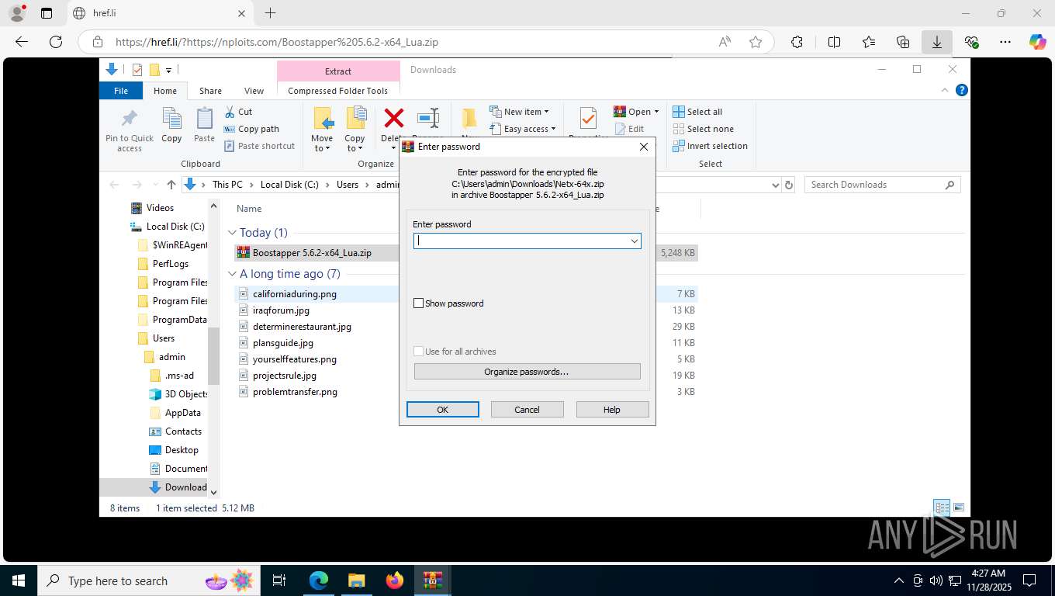Click Cut in the Clipboard group
The image size is (1055, 596).
coord(238,112)
